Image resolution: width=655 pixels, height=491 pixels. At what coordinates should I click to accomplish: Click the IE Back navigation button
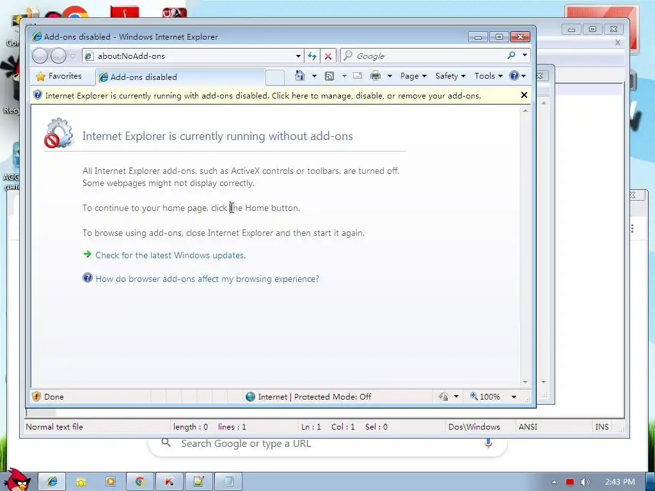coord(40,56)
